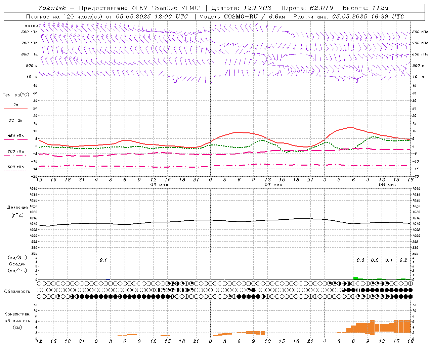Click the Широта: 62.019 latitude value
This screenshot has width=430, height=344.
[307, 8]
